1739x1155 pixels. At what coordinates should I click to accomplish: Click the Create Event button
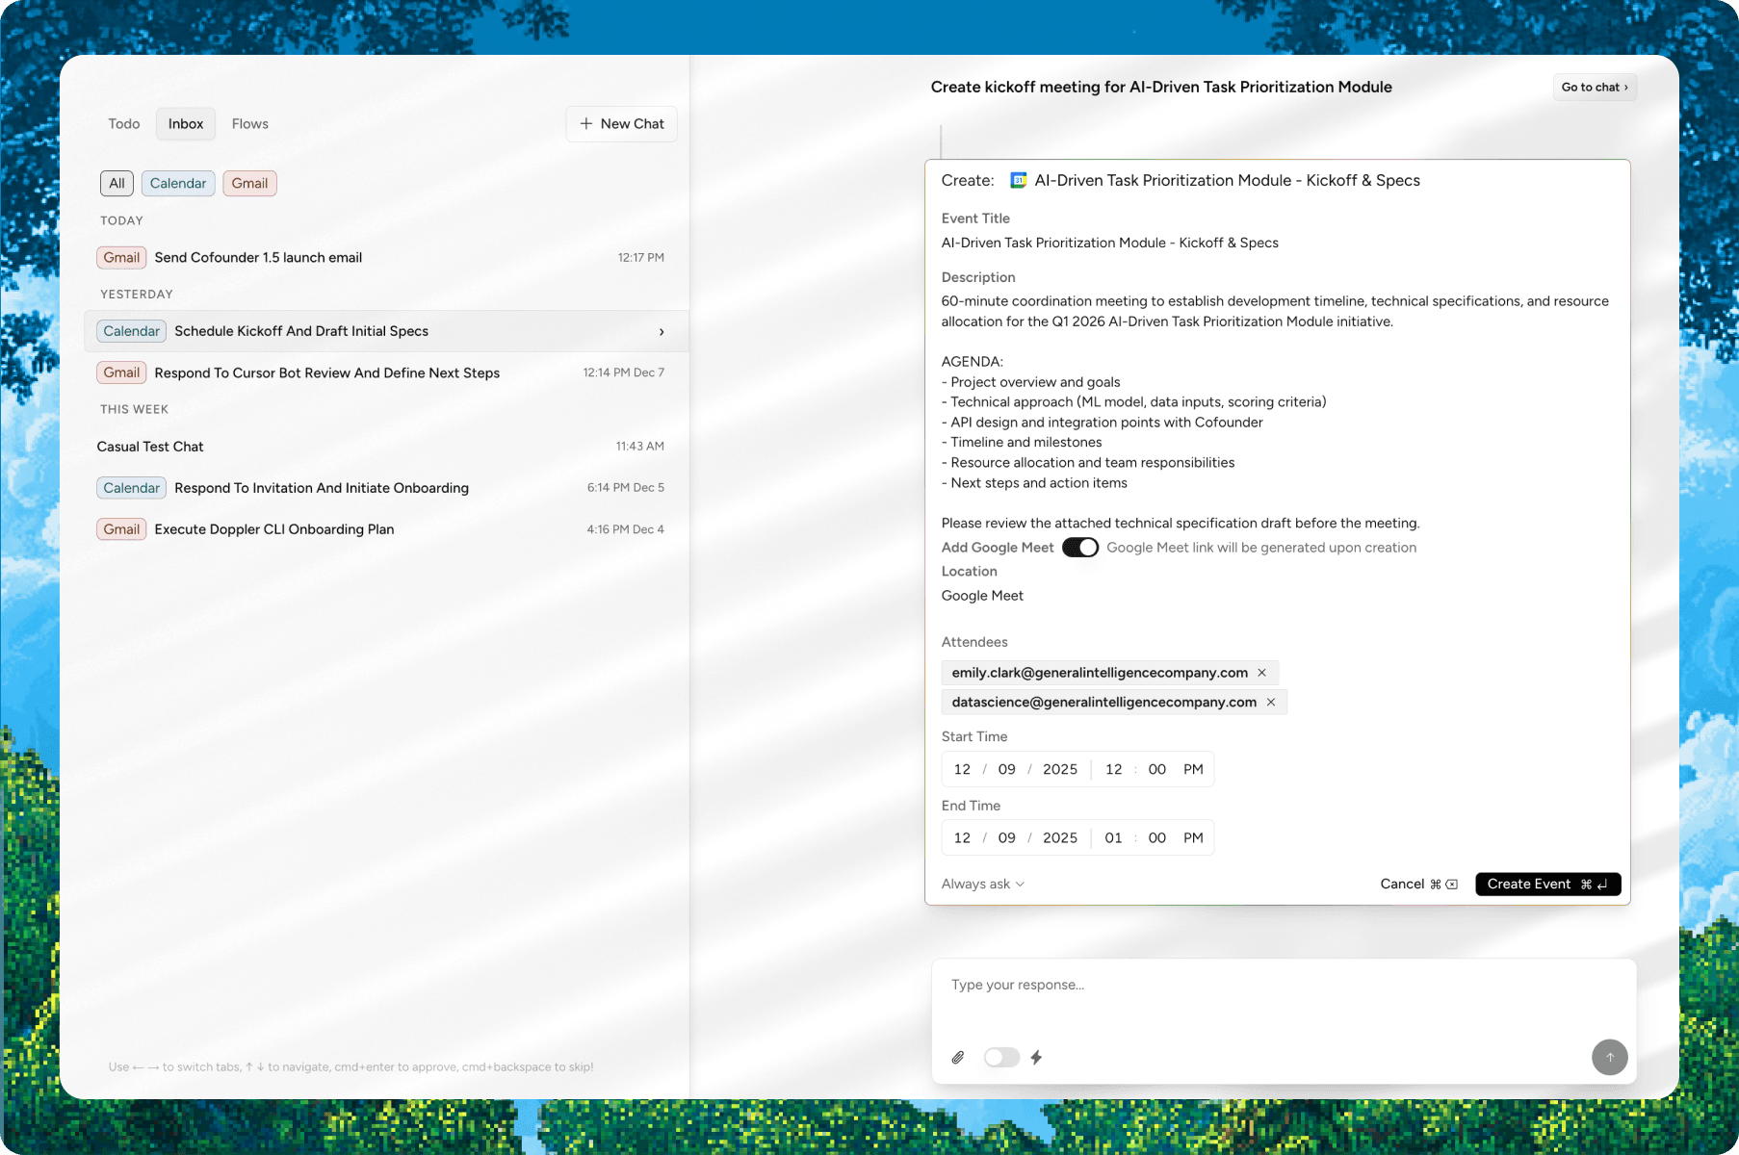[x=1547, y=885]
